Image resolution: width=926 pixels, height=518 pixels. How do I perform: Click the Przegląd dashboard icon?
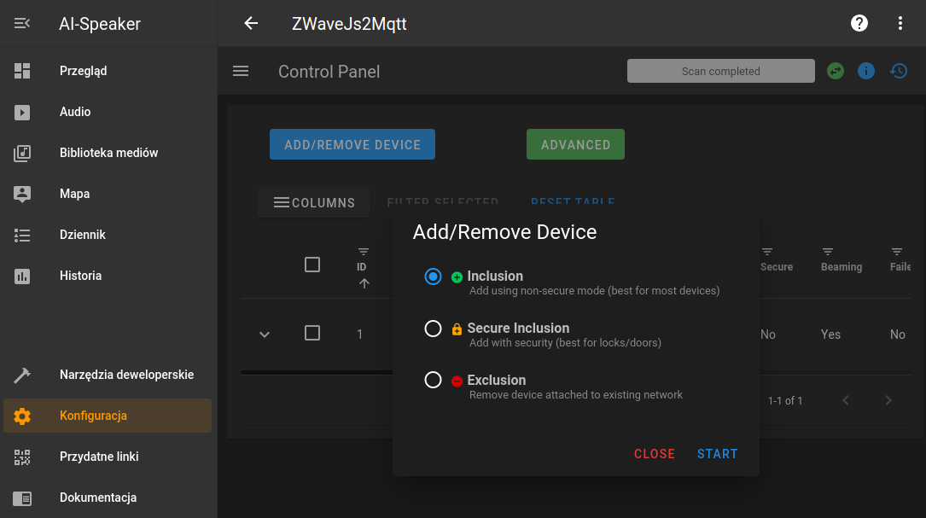pyautogui.click(x=22, y=71)
